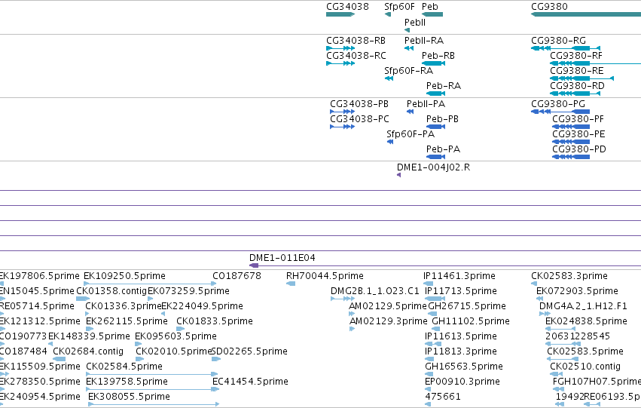The height and width of the screenshot is (408, 641).
Task: Select the CG9380-RD transcript
Action: tap(575, 94)
